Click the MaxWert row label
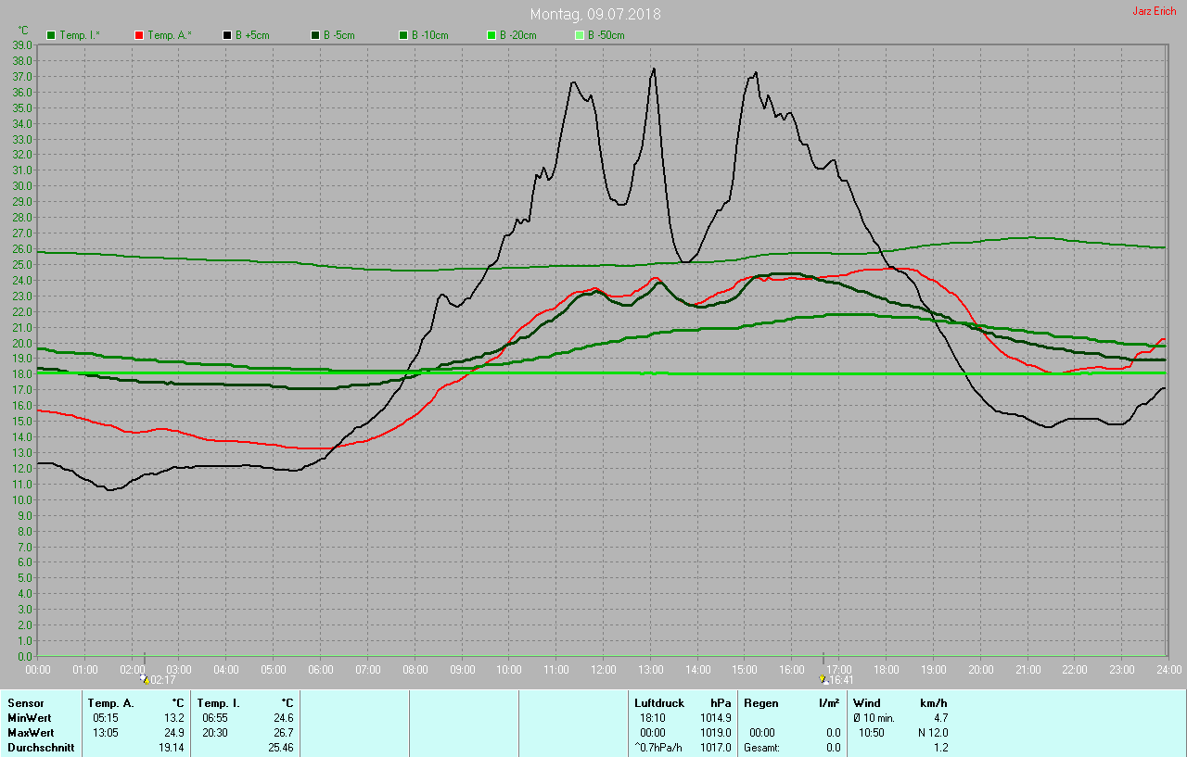The image size is (1187, 757). (28, 732)
